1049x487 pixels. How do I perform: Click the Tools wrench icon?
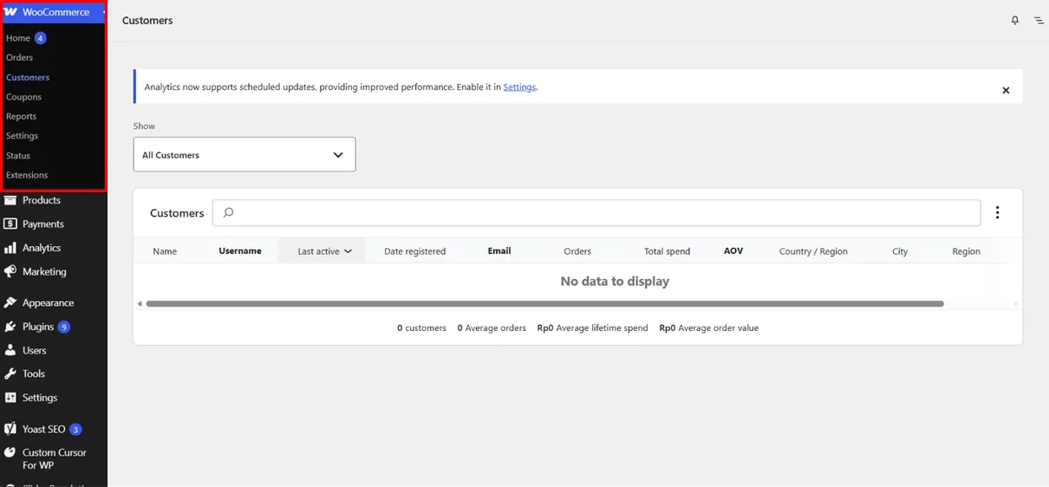pyautogui.click(x=10, y=373)
